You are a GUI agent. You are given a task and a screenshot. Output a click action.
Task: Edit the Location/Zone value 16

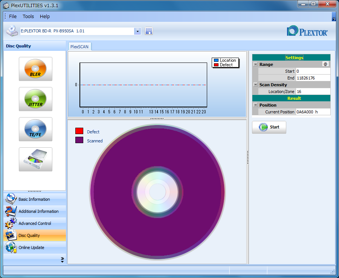tap(313, 92)
